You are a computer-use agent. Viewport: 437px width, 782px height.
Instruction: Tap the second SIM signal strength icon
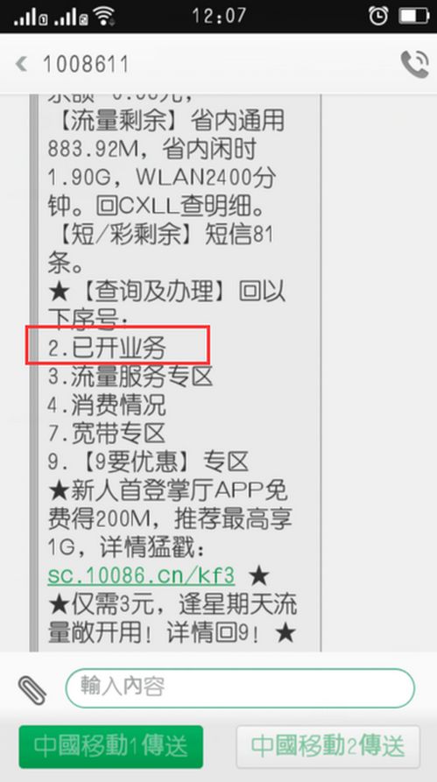pyautogui.click(x=71, y=18)
